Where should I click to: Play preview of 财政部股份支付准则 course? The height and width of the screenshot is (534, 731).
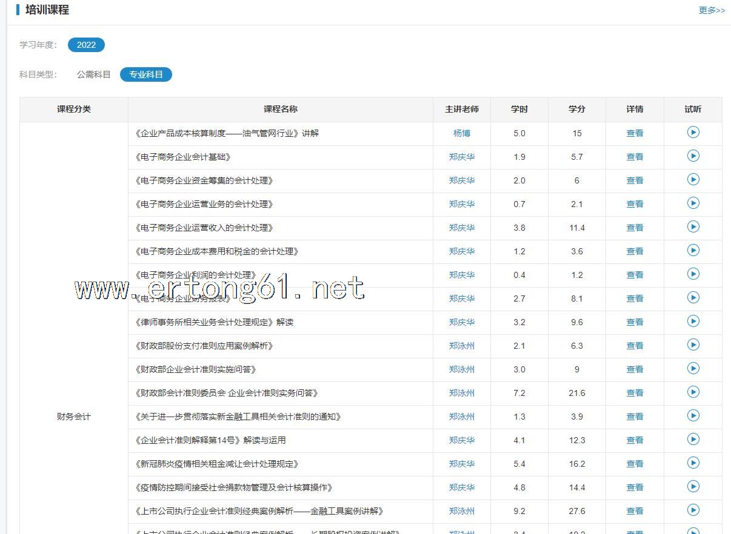tap(693, 344)
